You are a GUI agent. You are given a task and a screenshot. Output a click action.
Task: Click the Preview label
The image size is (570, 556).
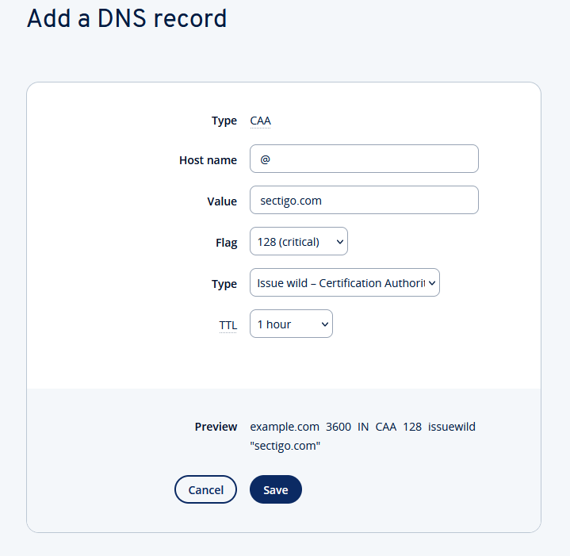[216, 427]
